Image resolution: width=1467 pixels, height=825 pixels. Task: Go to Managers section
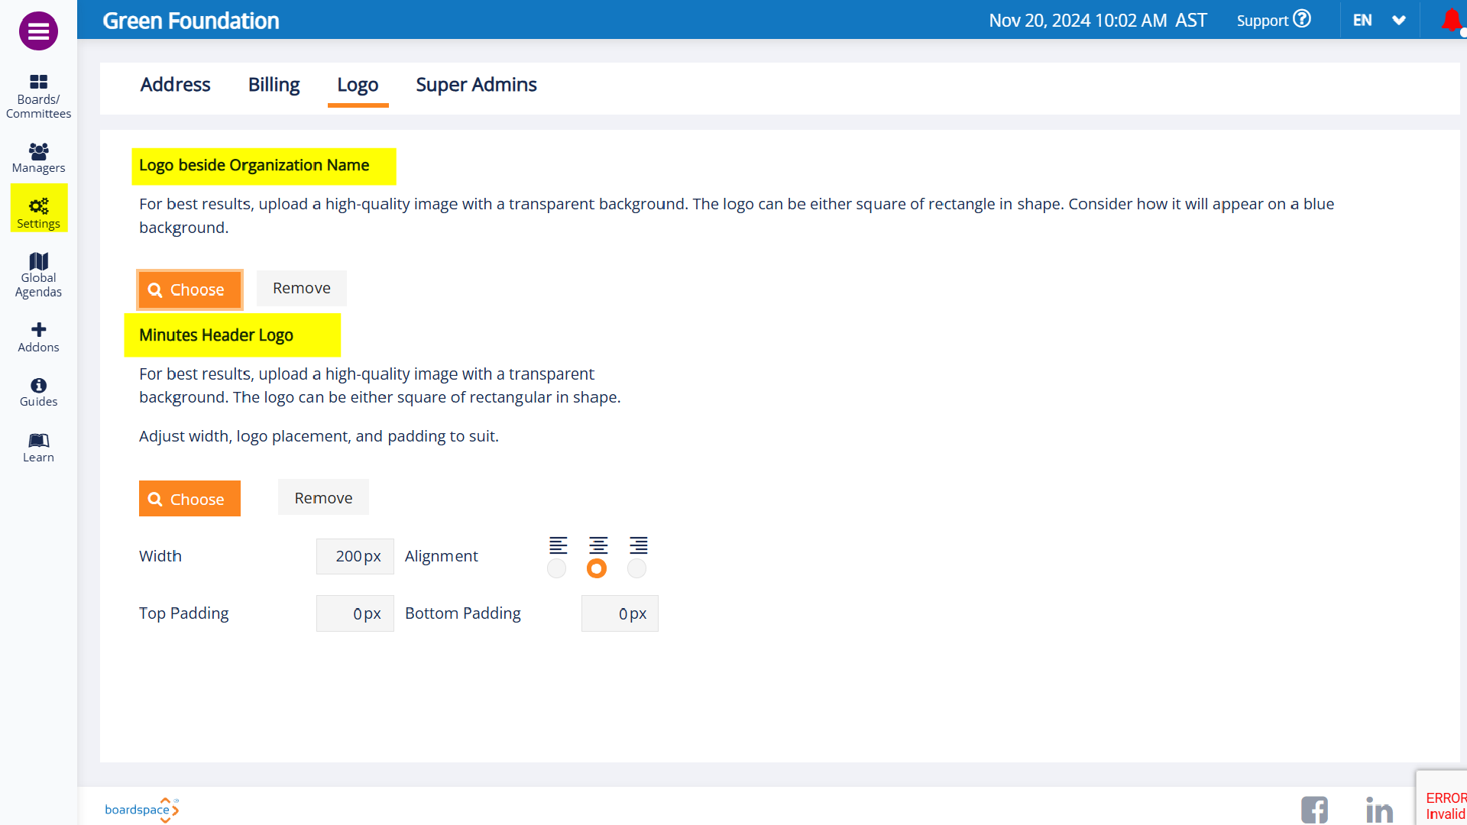[38, 158]
